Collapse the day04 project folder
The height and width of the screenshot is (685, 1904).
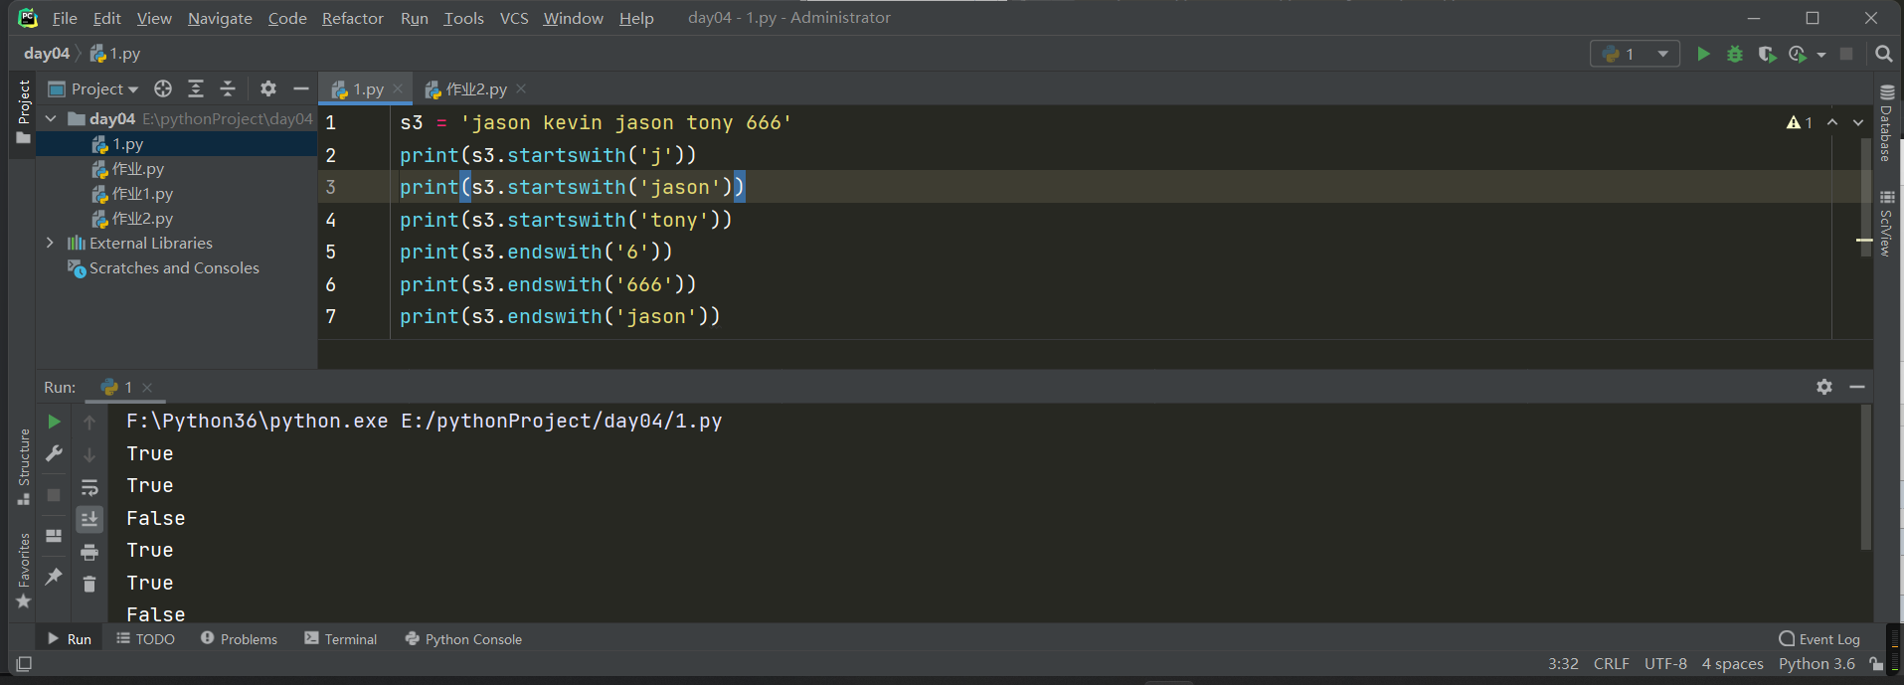click(x=51, y=119)
